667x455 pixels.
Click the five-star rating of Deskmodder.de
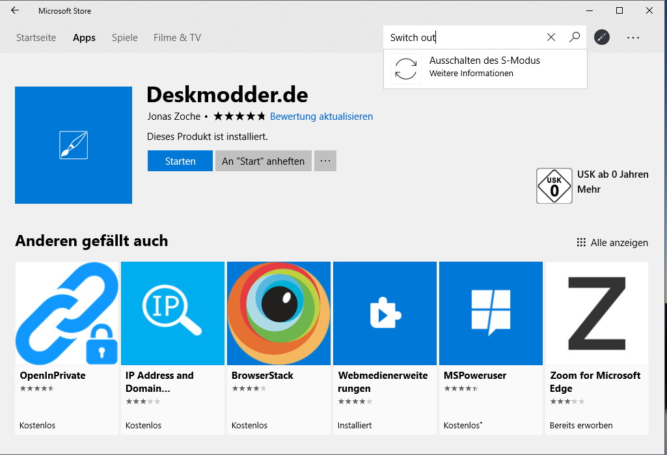click(239, 116)
